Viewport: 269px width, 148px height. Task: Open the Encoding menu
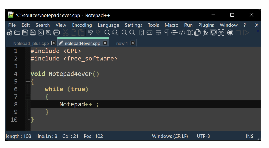pos(82,25)
